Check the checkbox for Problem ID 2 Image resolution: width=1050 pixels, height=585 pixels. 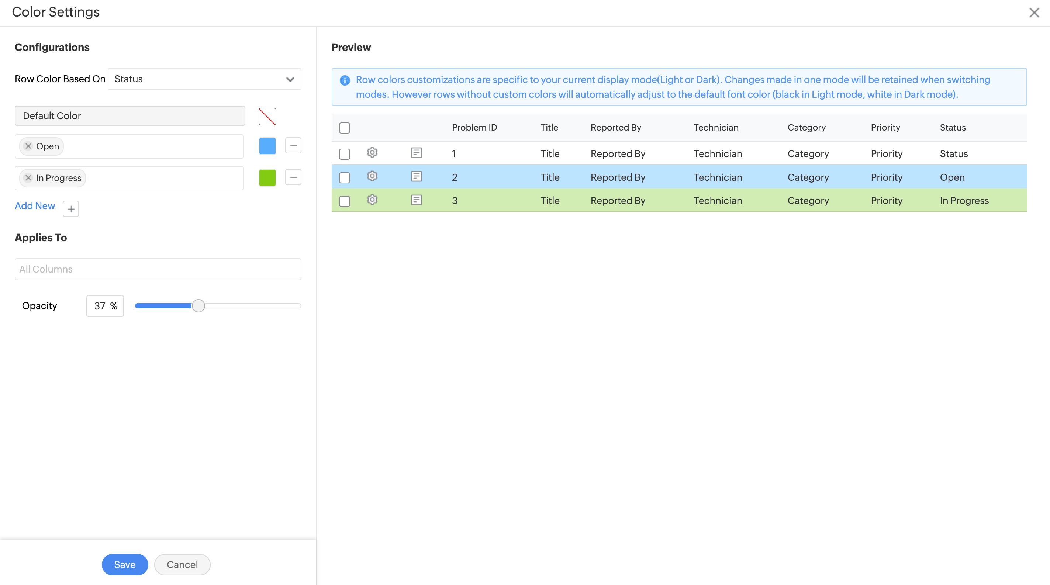345,178
